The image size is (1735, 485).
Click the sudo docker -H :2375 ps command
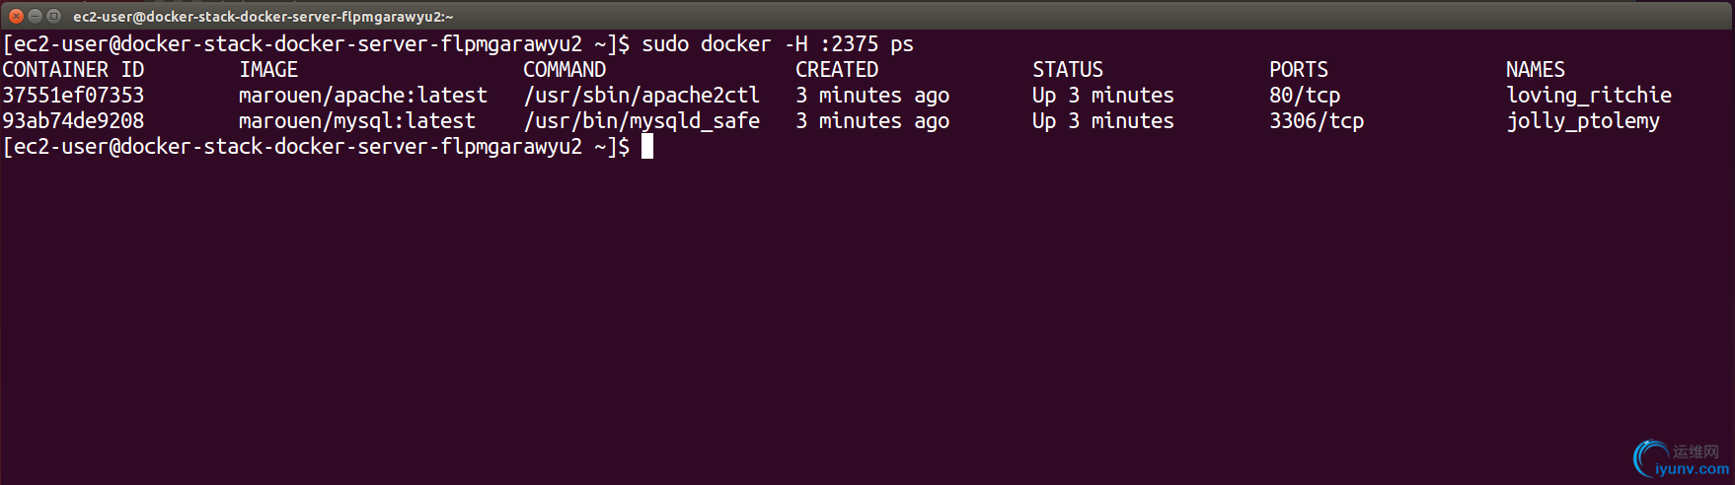point(778,44)
